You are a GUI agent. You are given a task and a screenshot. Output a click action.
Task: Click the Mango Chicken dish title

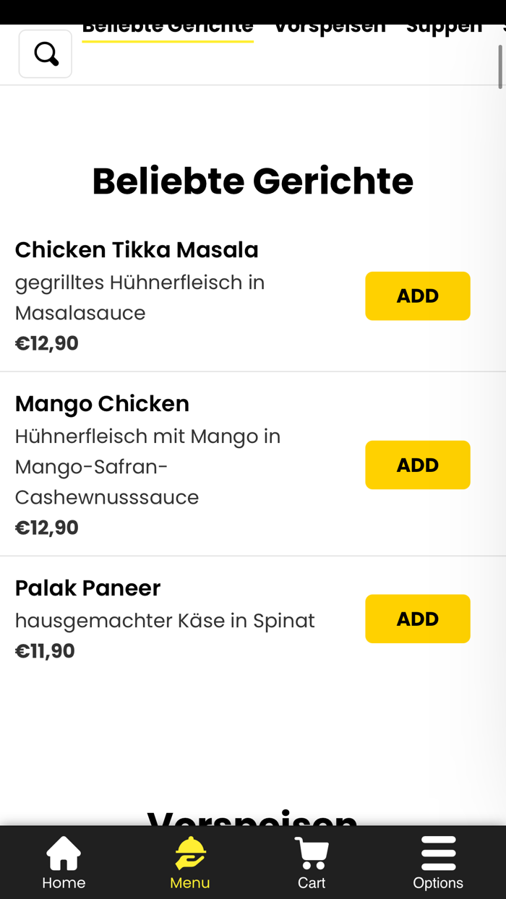tap(101, 403)
